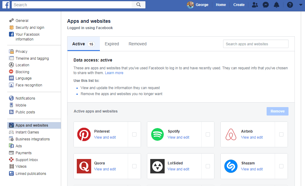The image size is (305, 186).
Task: Click the Mobile phone icon
Action: pyautogui.click(x=11, y=105)
